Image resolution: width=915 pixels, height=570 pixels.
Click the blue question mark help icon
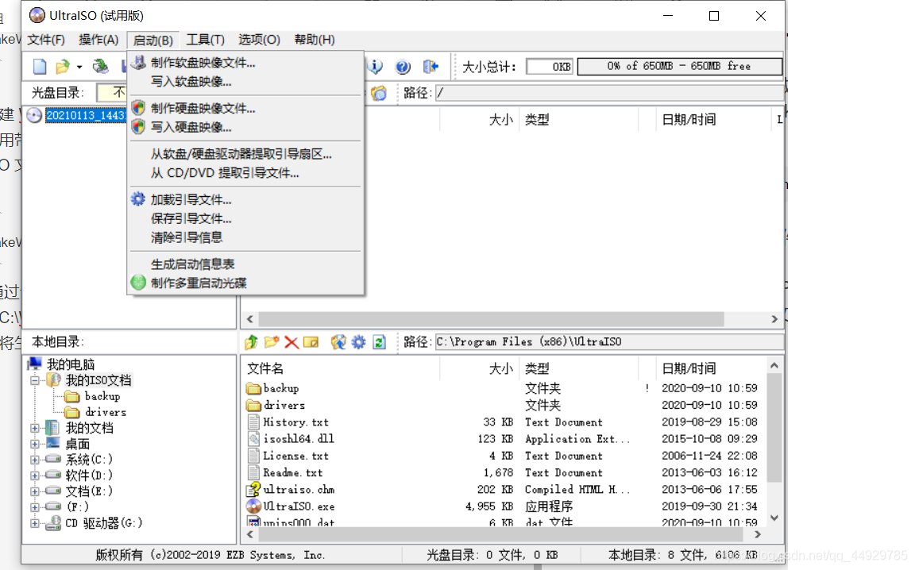click(403, 67)
